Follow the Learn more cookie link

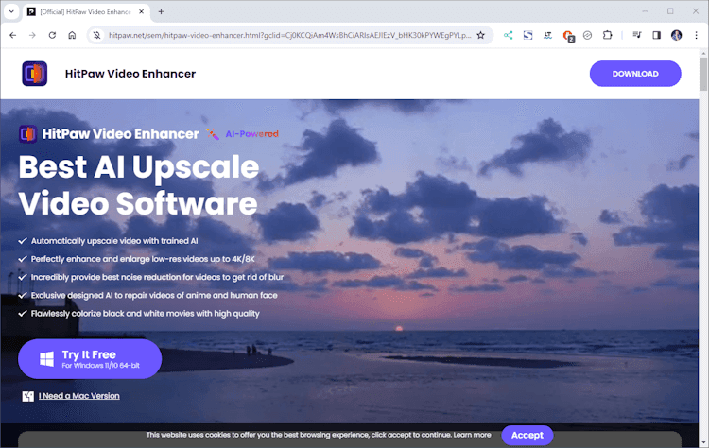tap(472, 436)
